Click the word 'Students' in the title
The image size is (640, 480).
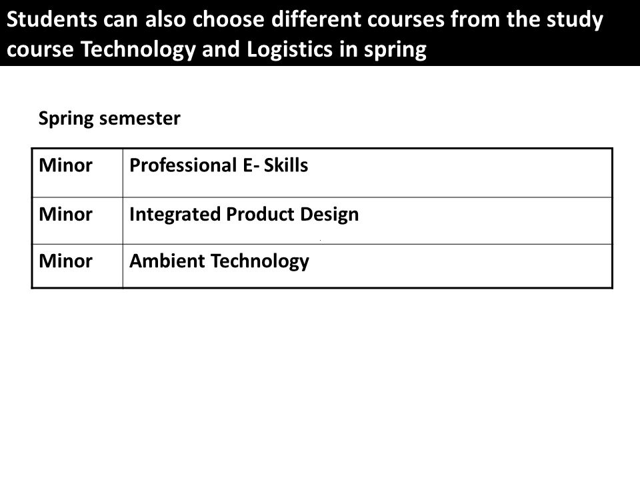(52, 19)
